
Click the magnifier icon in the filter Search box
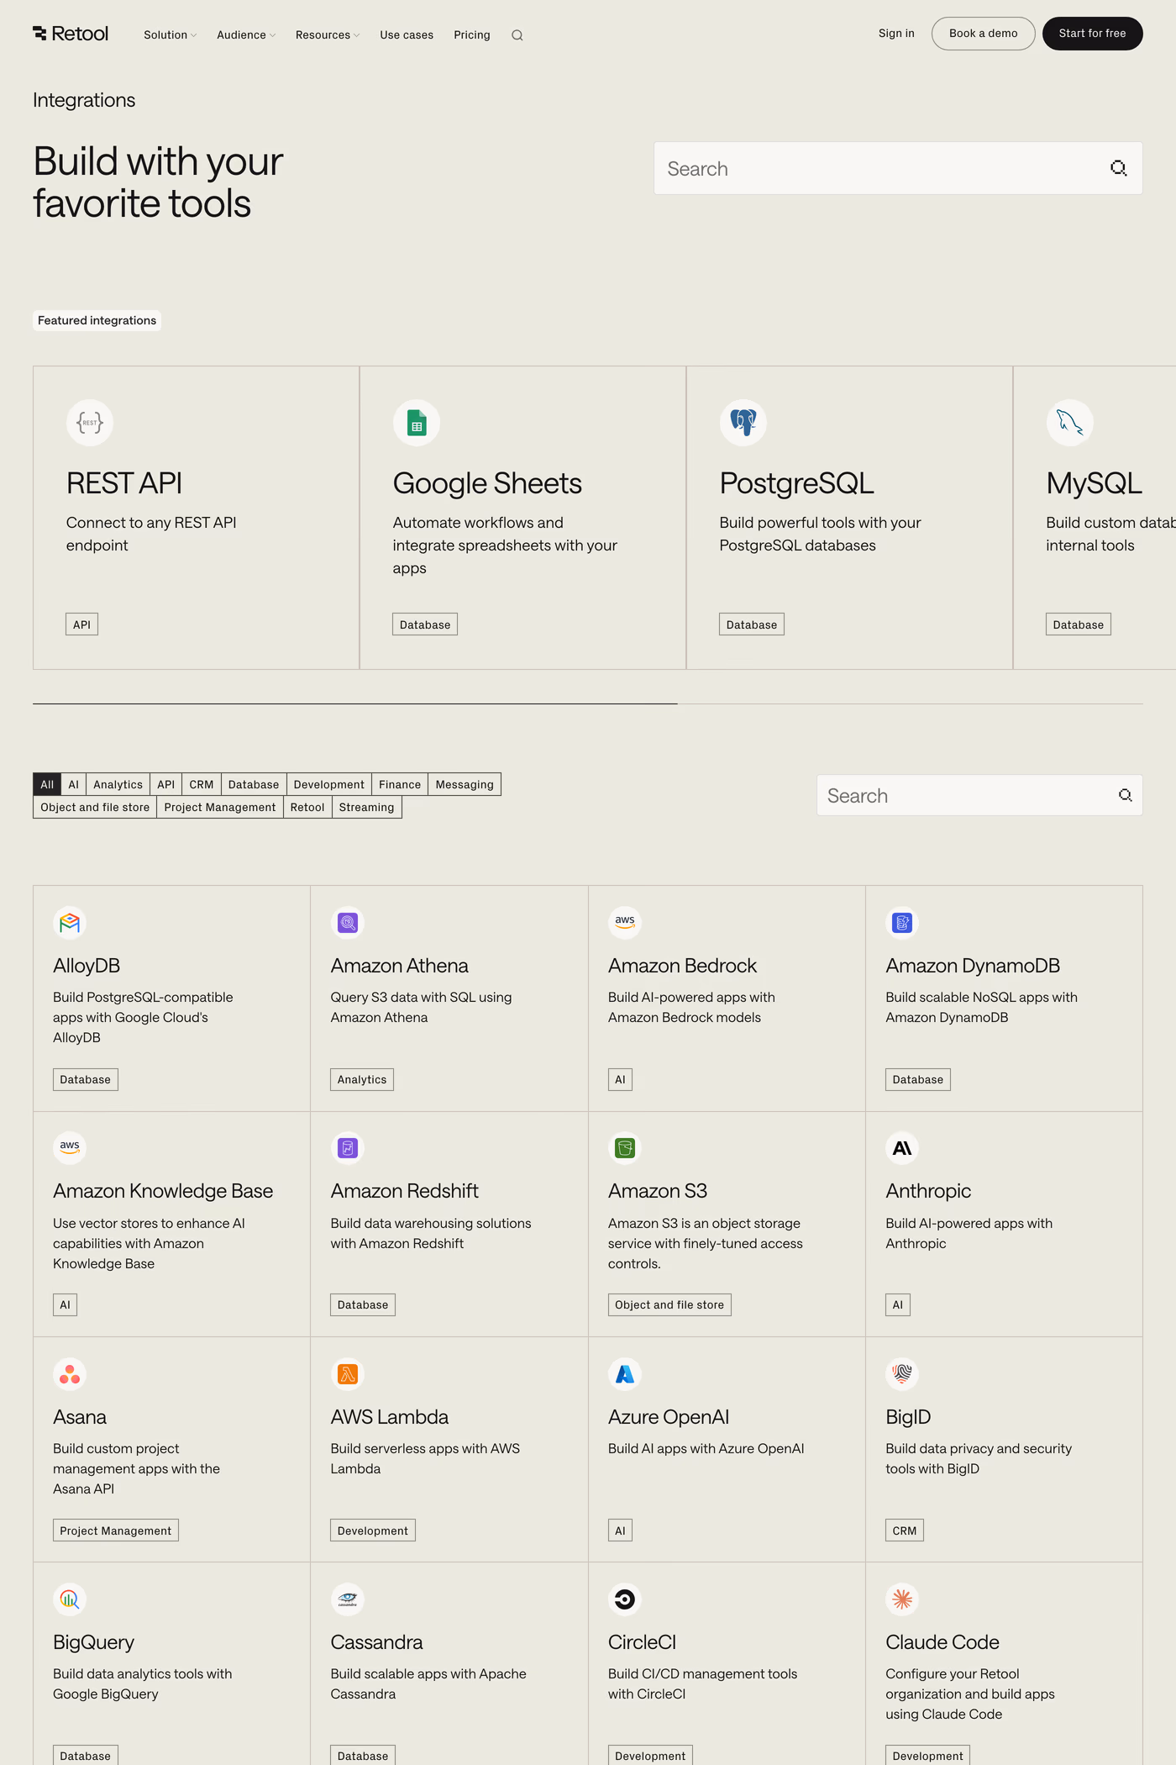(1125, 795)
